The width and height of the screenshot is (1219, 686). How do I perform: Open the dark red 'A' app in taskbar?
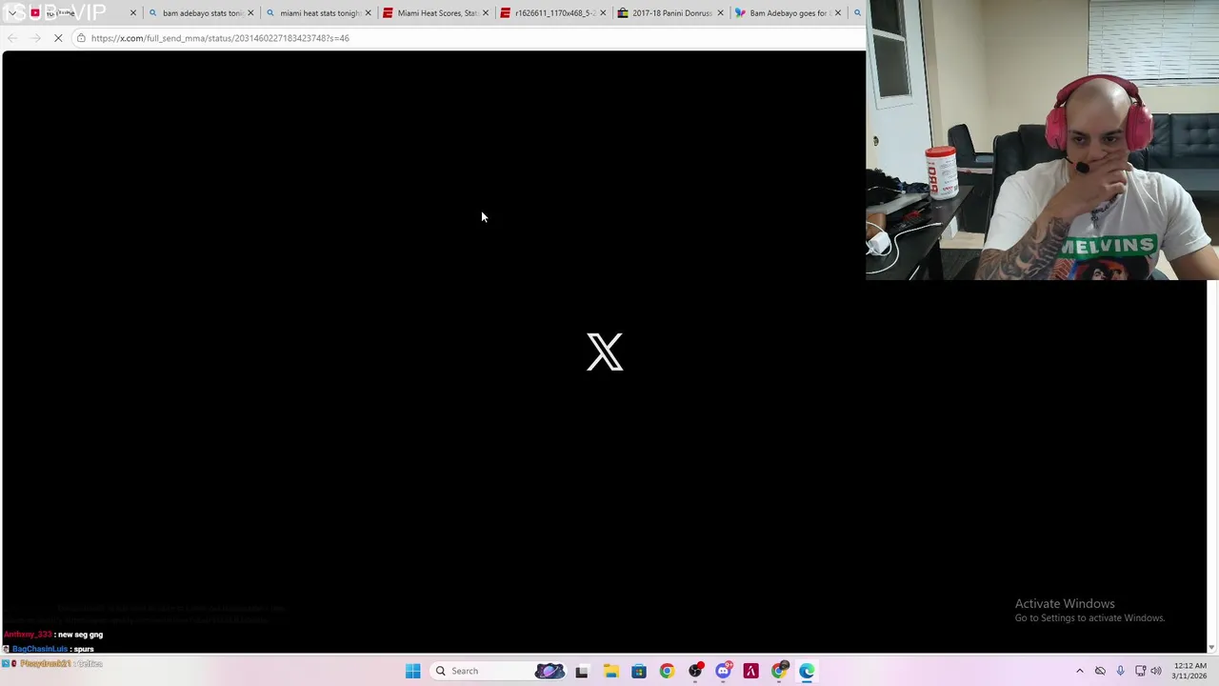point(751,671)
